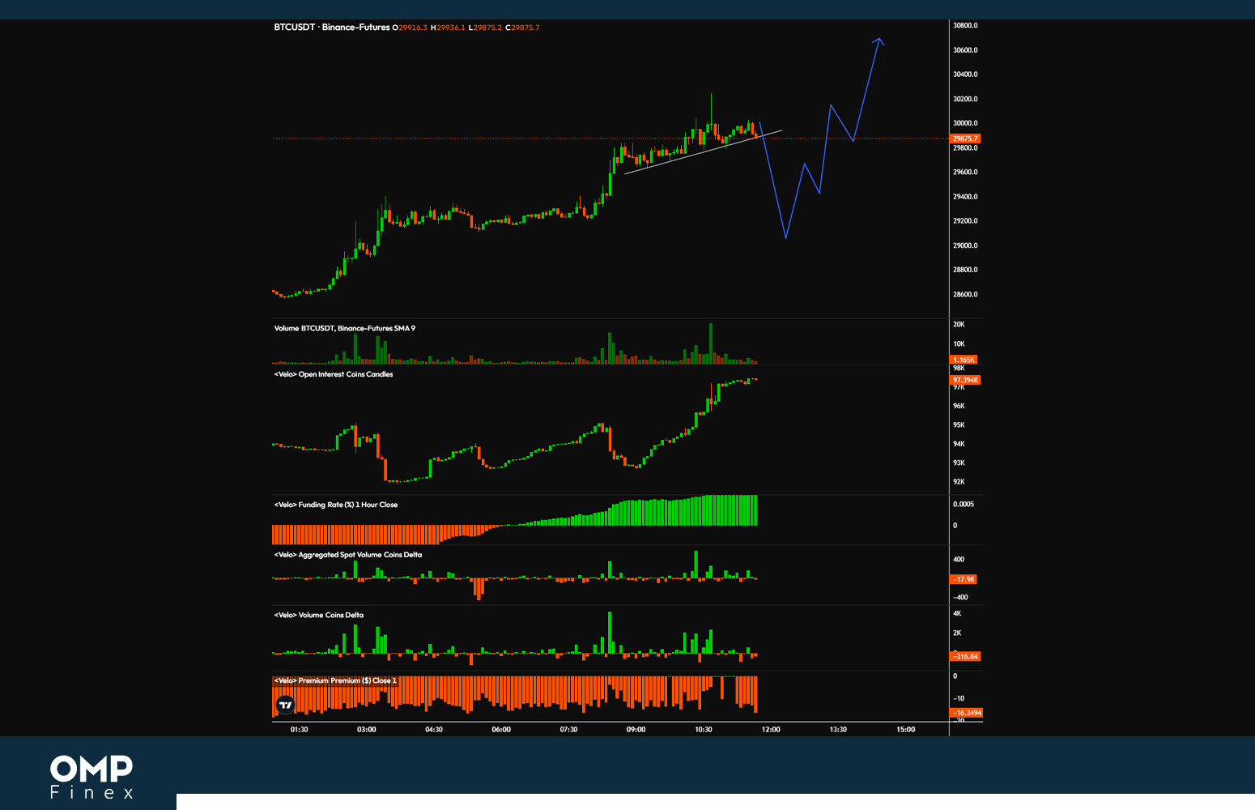
Task: Click the 30800.0 price axis label
Action: (965, 25)
